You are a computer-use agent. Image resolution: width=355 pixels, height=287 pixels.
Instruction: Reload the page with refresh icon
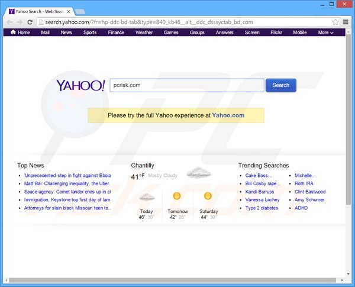[30, 22]
